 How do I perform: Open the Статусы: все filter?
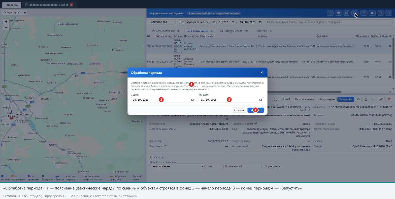point(162,22)
